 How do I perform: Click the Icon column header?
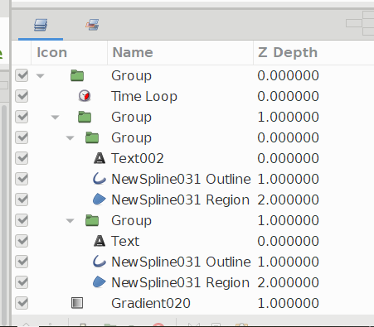coord(51,52)
